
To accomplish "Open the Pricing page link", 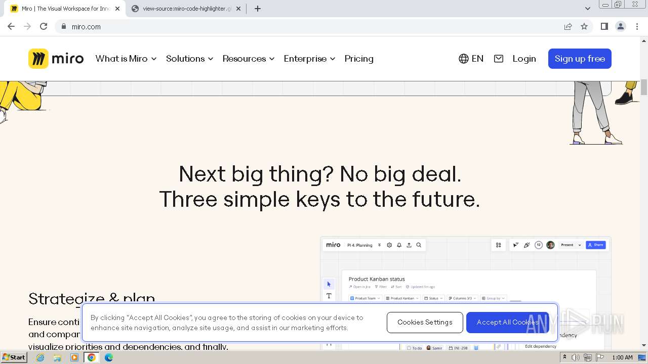I will (x=359, y=59).
